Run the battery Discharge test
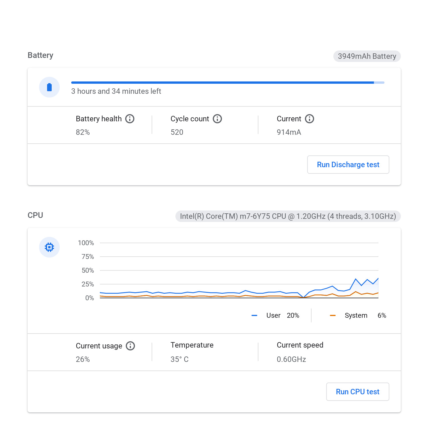 pyautogui.click(x=348, y=165)
